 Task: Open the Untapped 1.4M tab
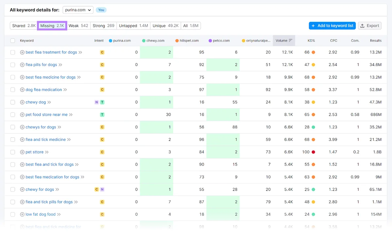click(133, 26)
